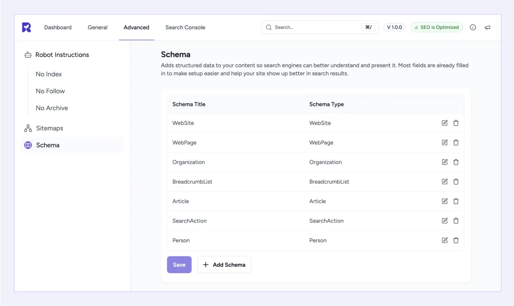Click the ⌘/ shortcut badge
The height and width of the screenshot is (306, 514).
pos(368,27)
